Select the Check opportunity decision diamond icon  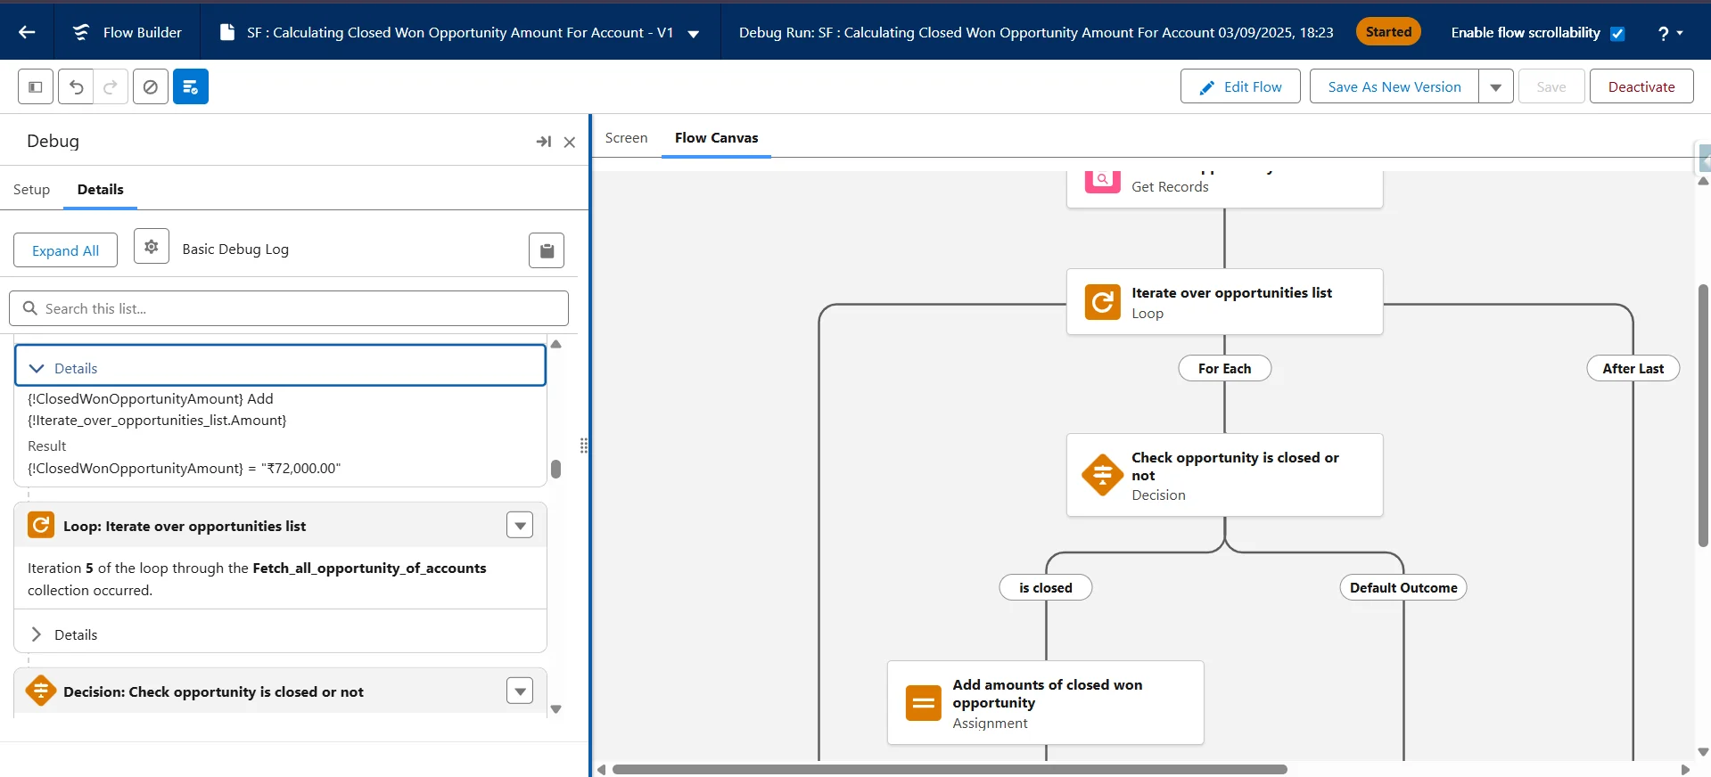pos(1102,475)
